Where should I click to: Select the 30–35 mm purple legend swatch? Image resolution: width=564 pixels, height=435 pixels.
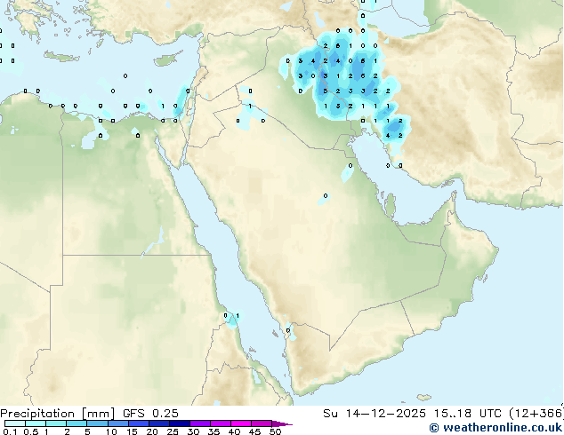pyautogui.click(x=199, y=423)
